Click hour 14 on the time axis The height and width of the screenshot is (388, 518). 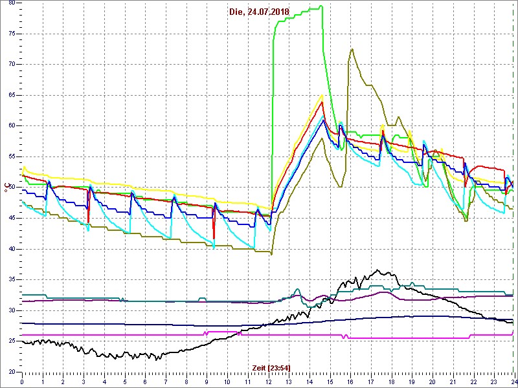(310, 382)
